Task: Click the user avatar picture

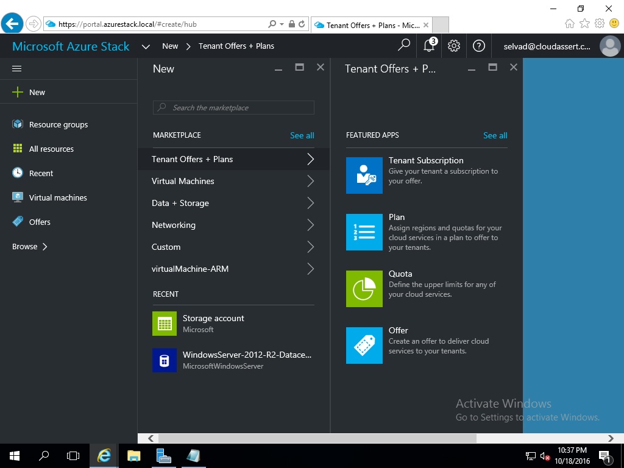Action: click(610, 46)
